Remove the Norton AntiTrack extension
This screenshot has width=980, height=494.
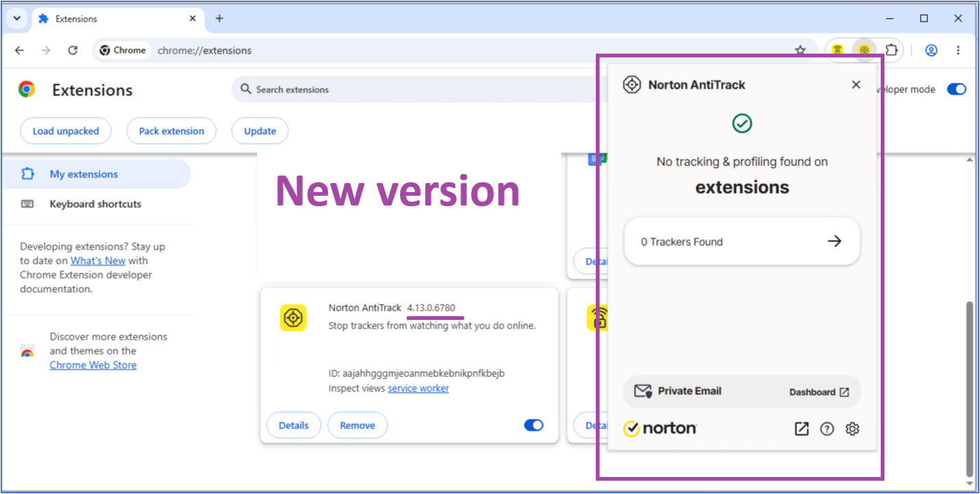pos(357,425)
